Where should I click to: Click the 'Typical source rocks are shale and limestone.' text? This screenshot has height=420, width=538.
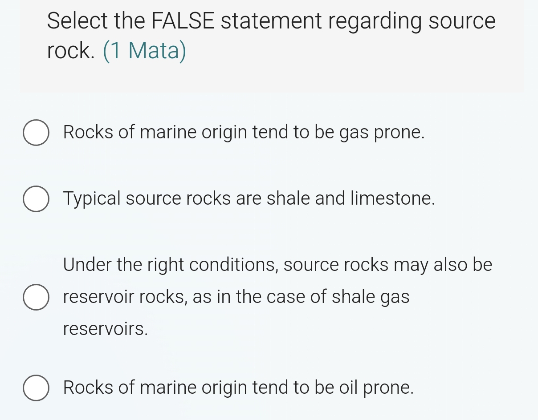pos(249,198)
